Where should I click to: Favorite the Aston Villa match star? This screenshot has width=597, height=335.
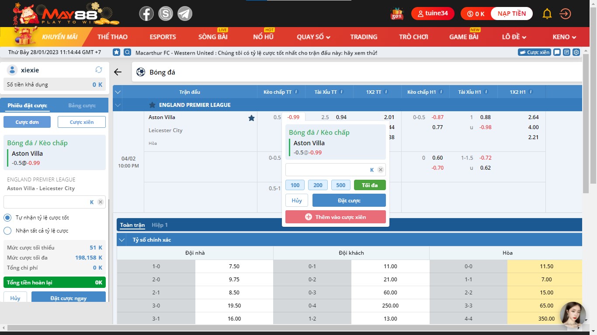pos(251,118)
